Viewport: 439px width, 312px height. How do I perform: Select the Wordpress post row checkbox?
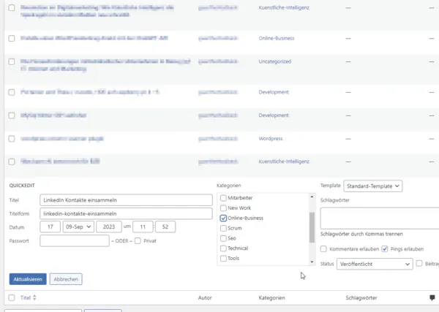[x=12, y=139]
